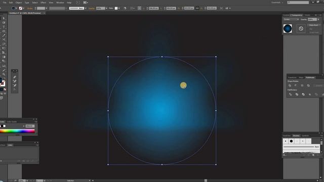Open the File menu
Image resolution: width=324 pixels, height=182 pixels.
coord(5,3)
